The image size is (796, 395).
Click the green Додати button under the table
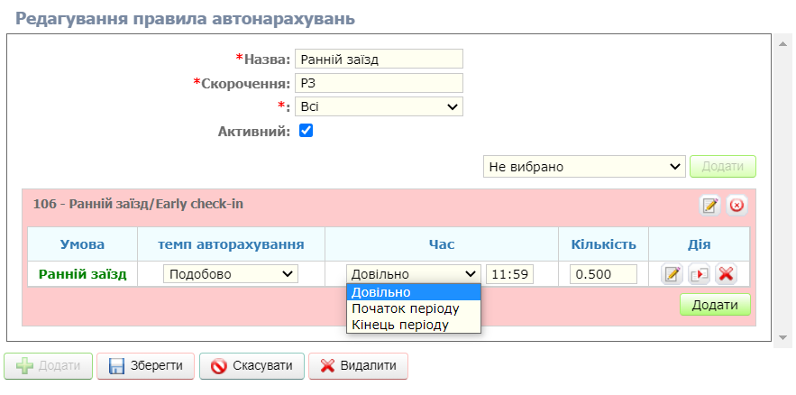point(715,305)
